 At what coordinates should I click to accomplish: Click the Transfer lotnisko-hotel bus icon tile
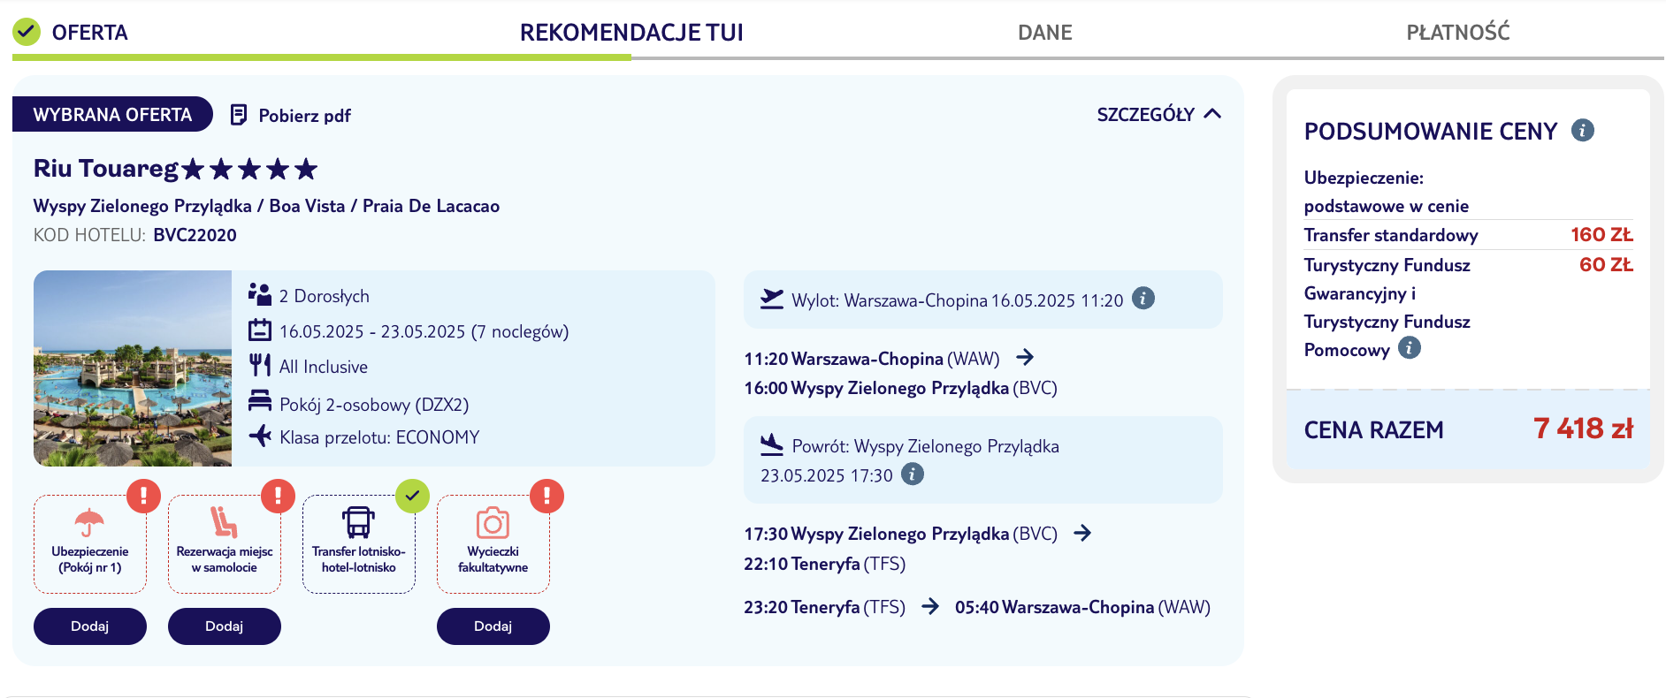(x=359, y=544)
